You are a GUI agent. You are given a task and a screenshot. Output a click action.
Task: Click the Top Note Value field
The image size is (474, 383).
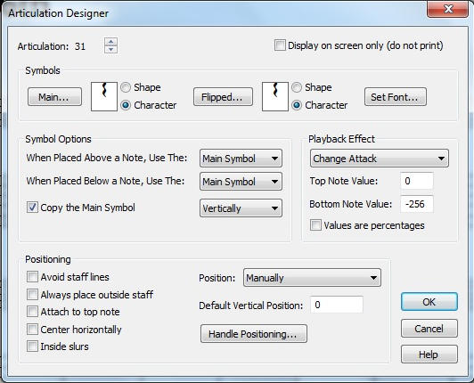417,181
